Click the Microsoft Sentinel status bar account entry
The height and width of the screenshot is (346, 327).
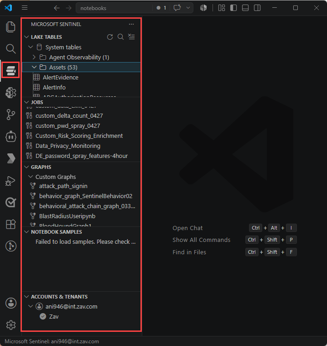coord(52,341)
